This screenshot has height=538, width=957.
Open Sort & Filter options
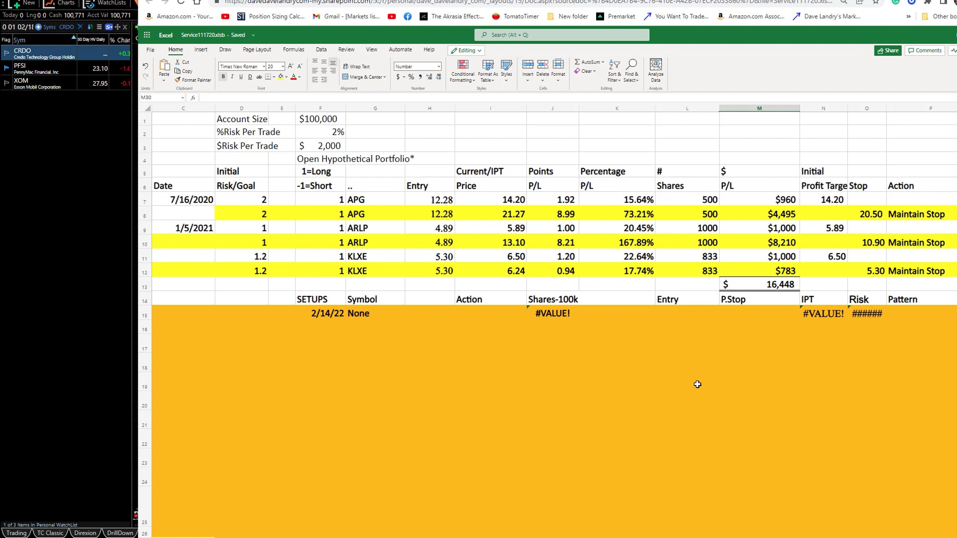click(x=614, y=71)
